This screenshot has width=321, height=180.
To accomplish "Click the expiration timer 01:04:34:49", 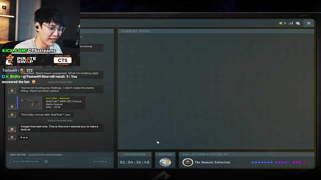I will [135, 162].
